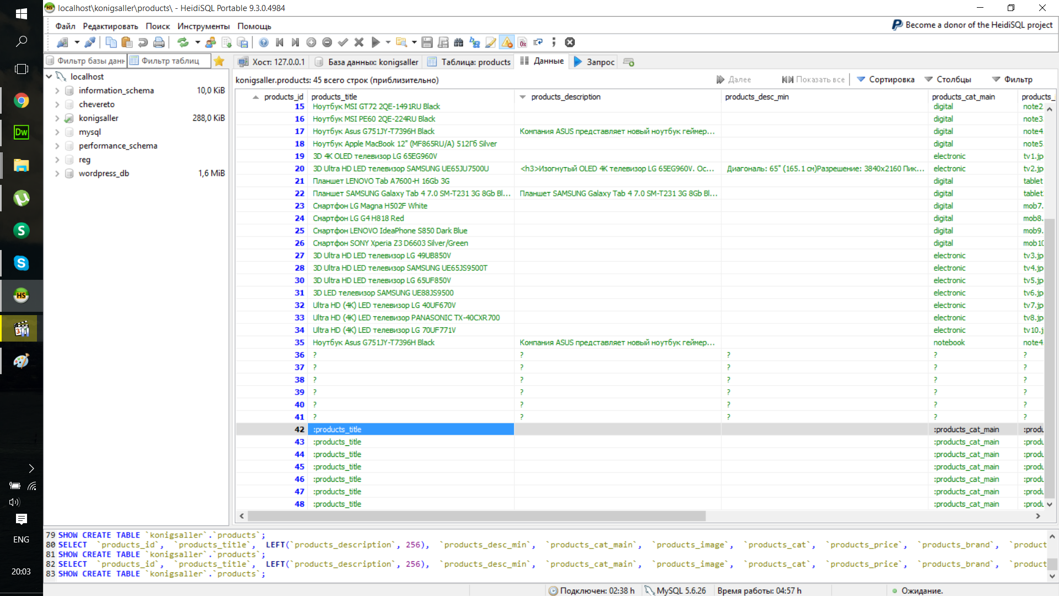Click the black stop/exit circle icon
Screen dimensions: 1059x596
[x=570, y=42]
